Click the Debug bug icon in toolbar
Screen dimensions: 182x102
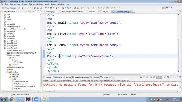click(x=46, y=8)
